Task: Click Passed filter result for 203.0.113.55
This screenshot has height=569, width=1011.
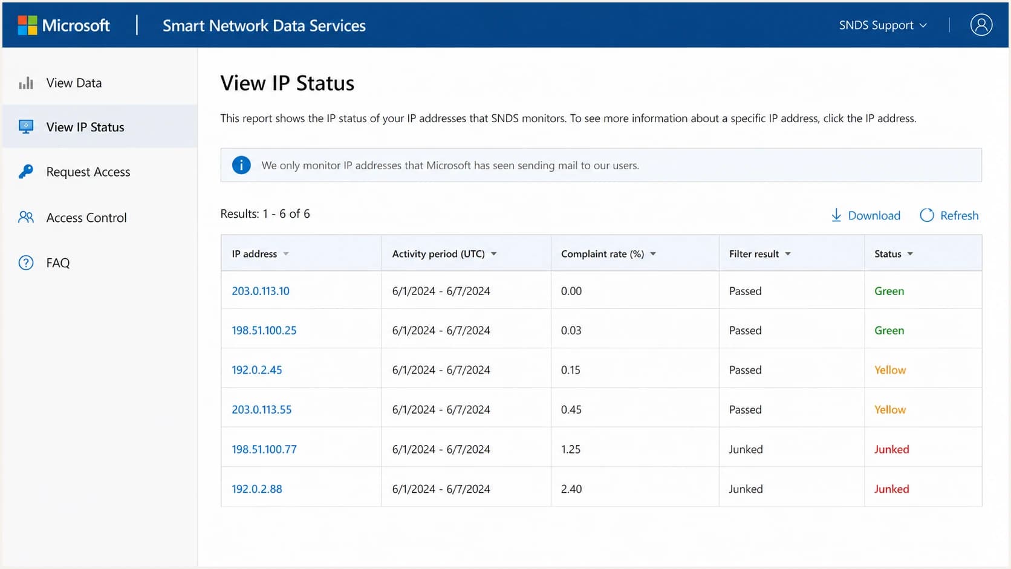Action: 746,409
